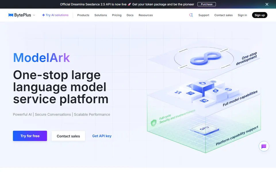Click the Seedance 2.5 API announcement text

(127, 4)
